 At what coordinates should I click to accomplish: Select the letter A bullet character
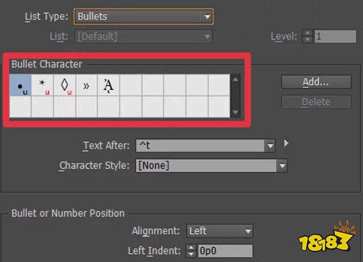[x=108, y=85]
